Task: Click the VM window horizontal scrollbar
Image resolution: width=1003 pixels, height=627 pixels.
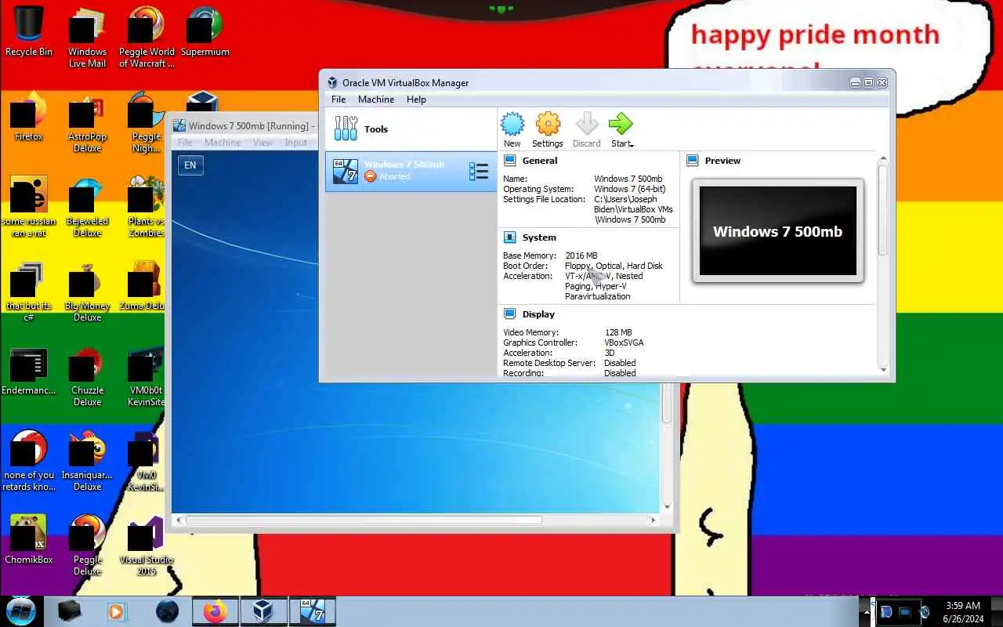Action: [364, 520]
